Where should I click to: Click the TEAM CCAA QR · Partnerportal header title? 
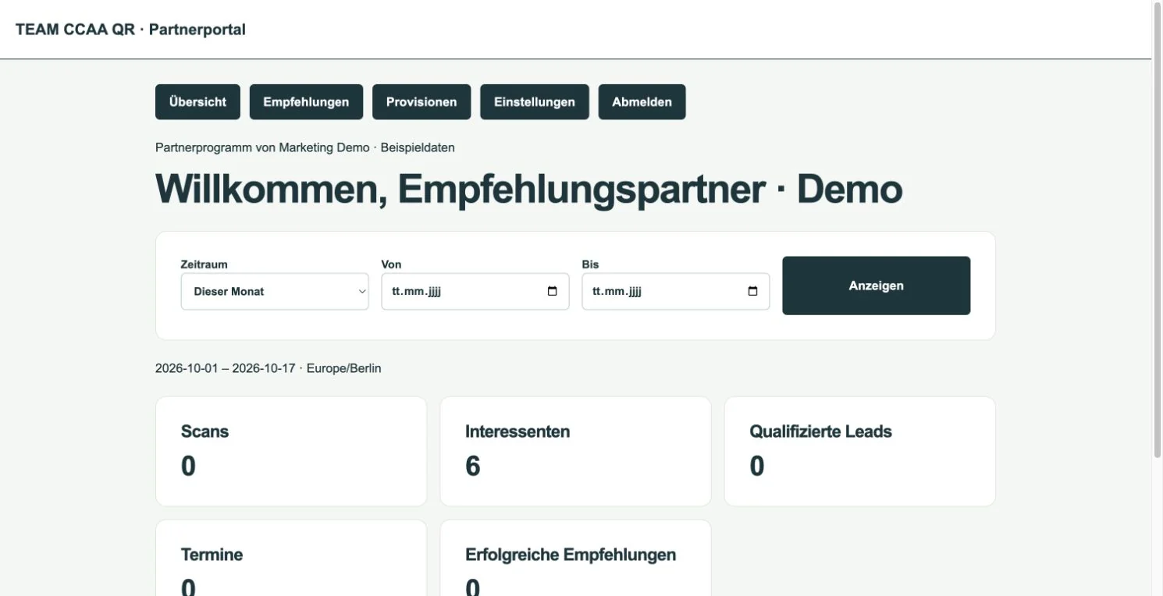pos(130,30)
